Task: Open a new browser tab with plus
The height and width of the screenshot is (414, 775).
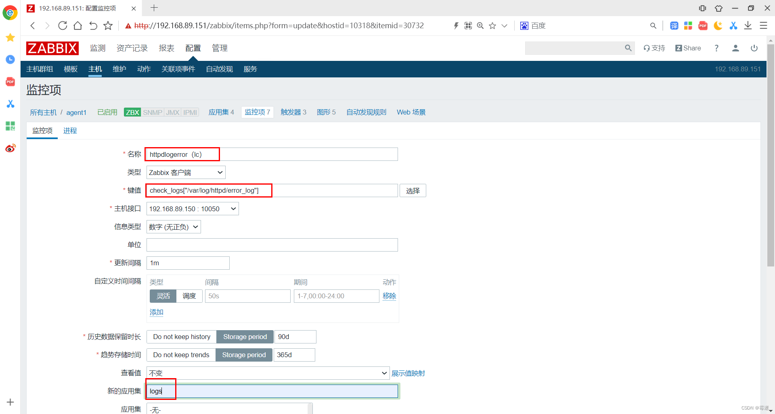Action: click(x=154, y=8)
